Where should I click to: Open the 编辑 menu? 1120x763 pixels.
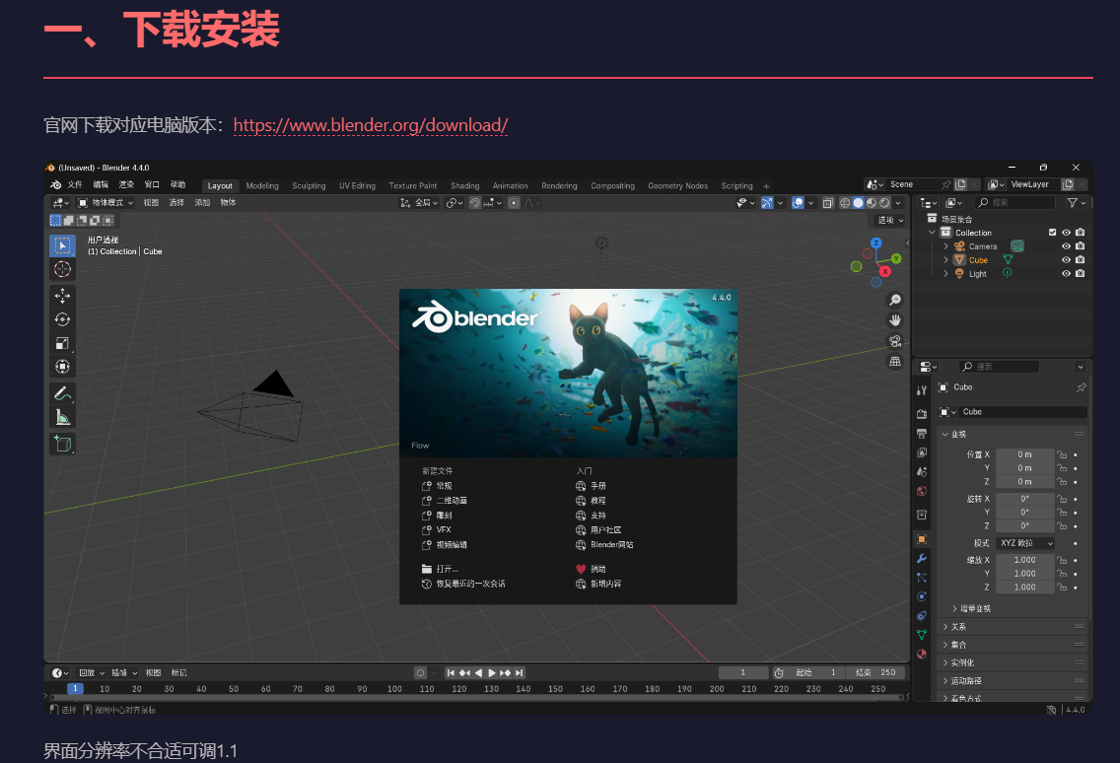click(101, 185)
